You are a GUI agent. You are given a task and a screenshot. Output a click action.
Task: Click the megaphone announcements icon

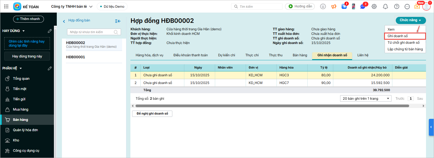pos(334,6)
